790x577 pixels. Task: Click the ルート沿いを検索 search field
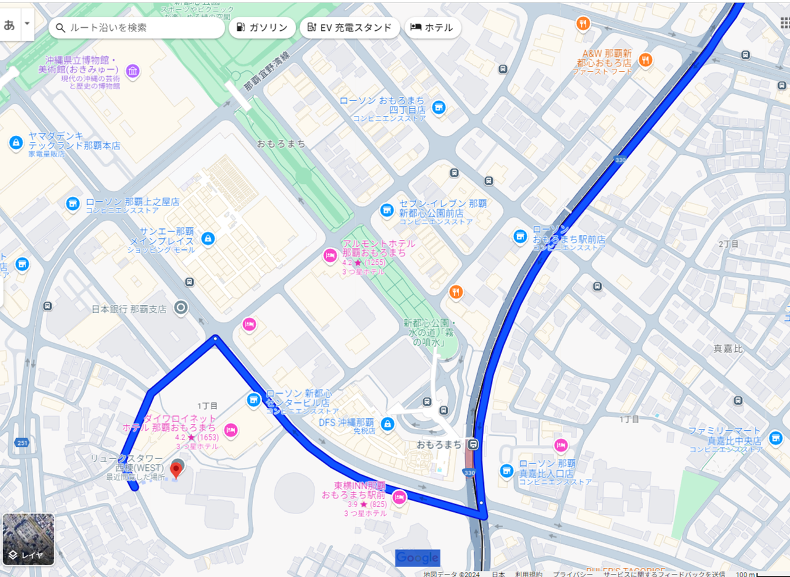[137, 27]
